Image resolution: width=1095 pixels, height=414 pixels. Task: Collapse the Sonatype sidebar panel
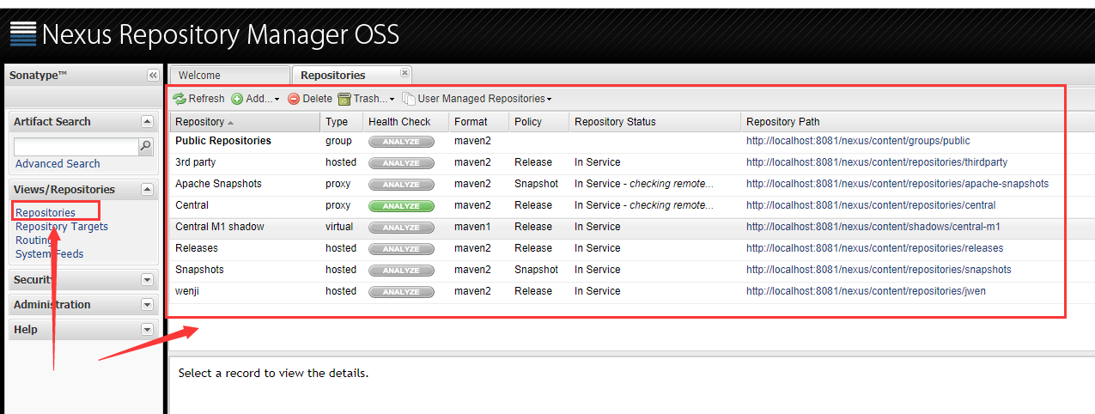tap(153, 76)
